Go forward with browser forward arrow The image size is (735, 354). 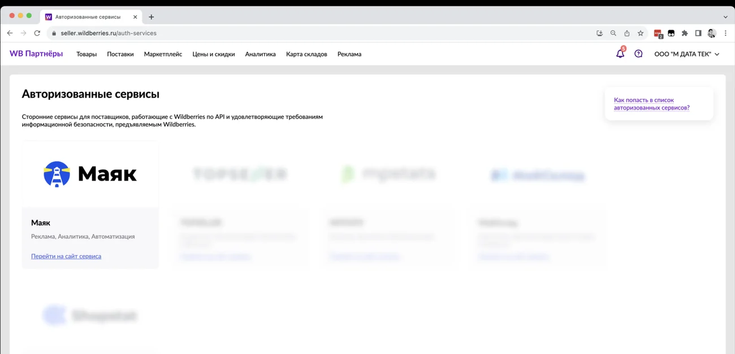pyautogui.click(x=23, y=33)
